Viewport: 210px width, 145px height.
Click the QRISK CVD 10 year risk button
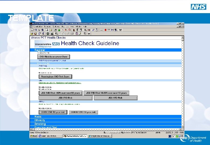(x=53, y=112)
